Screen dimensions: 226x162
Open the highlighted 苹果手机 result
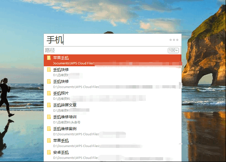click(61, 58)
